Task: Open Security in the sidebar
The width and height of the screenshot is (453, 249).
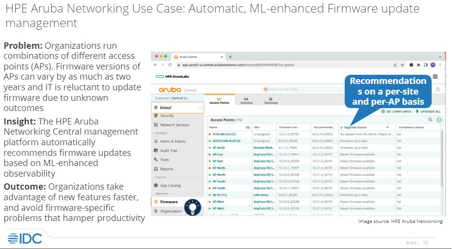Action: [167, 116]
